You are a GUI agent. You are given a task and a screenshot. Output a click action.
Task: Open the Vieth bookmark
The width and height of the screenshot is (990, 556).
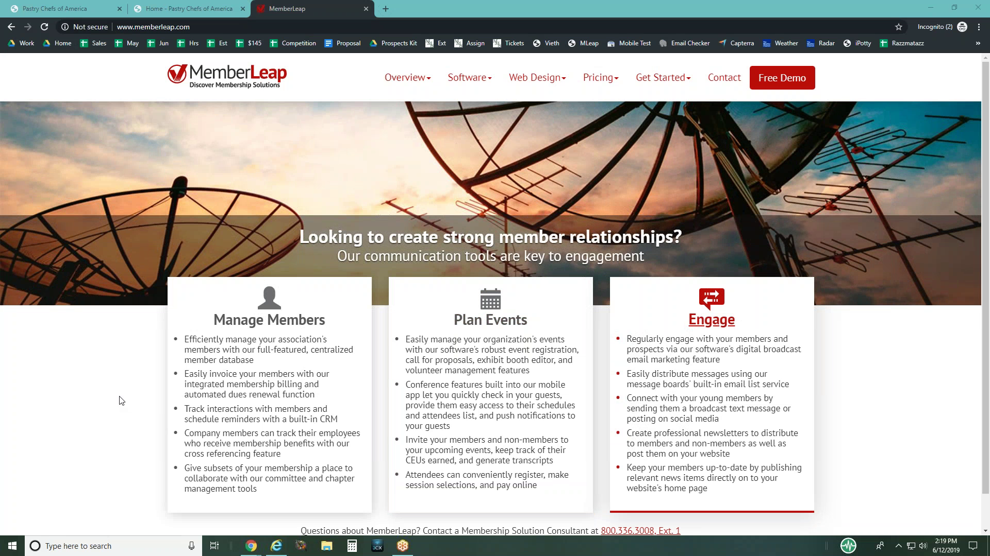tap(546, 43)
